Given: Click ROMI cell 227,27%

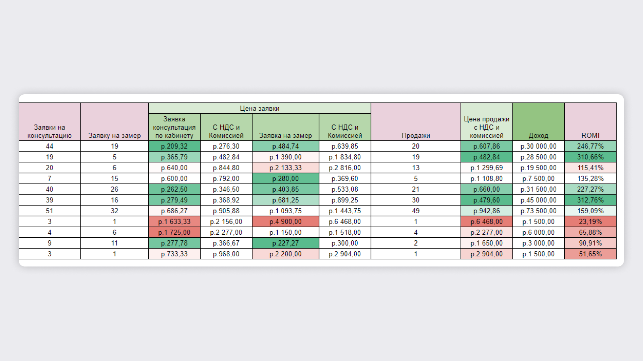Looking at the screenshot, I should point(590,189).
